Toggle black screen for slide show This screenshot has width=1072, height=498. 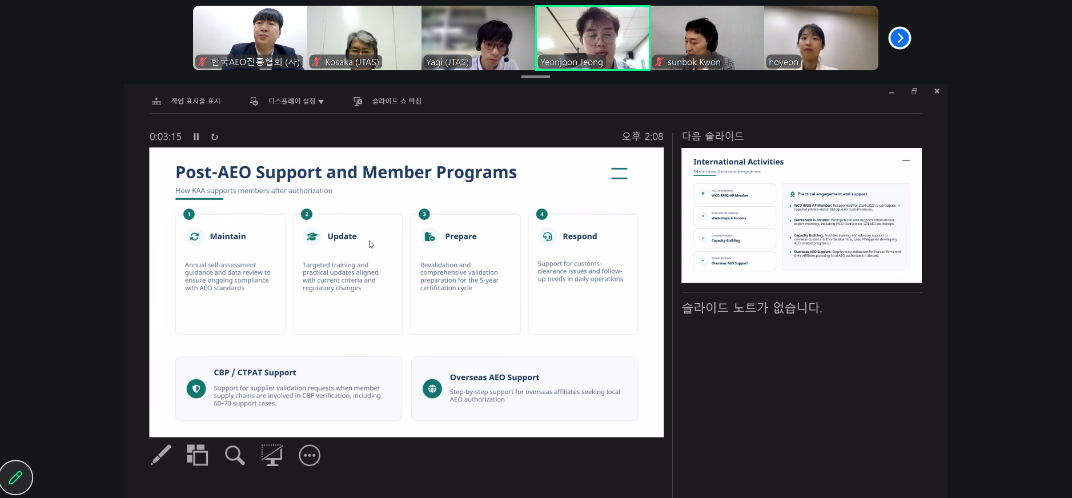[x=272, y=455]
